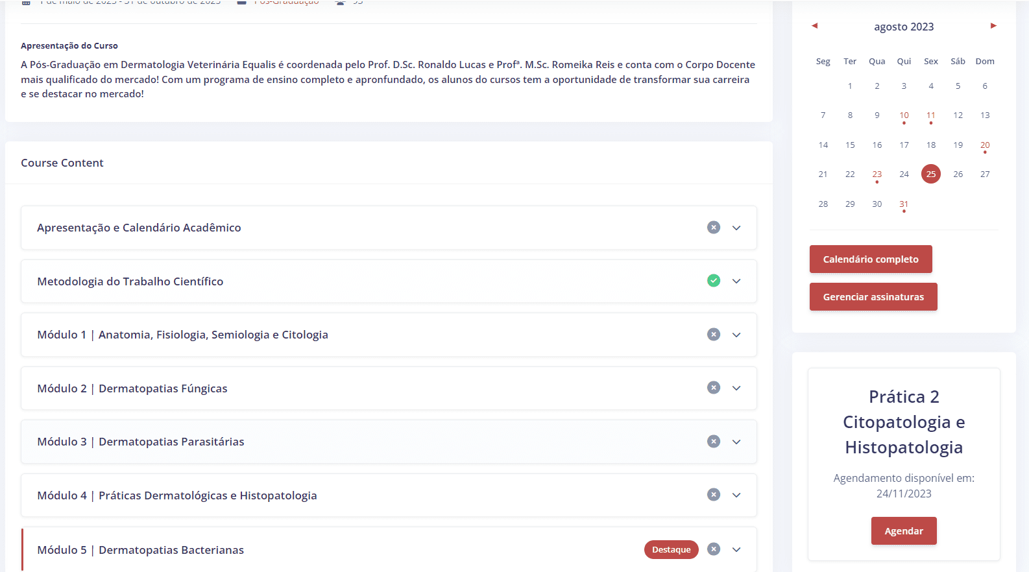Click Gerenciar assinaturas button

pos(873,297)
